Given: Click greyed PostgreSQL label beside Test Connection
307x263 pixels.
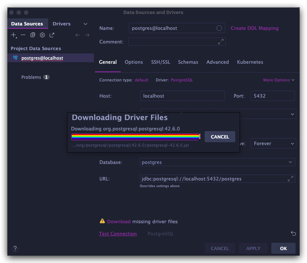Looking at the screenshot, I should tap(160, 234).
